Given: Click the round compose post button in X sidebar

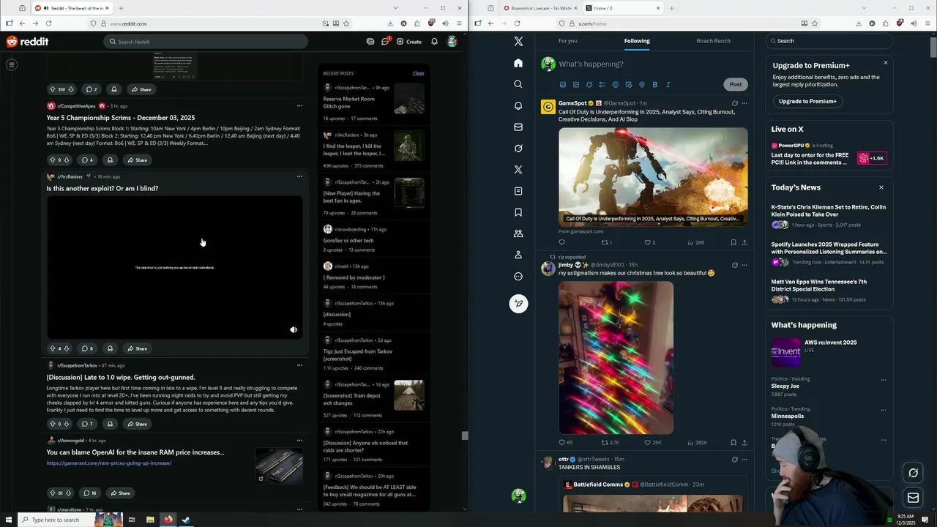Looking at the screenshot, I should pos(518,304).
